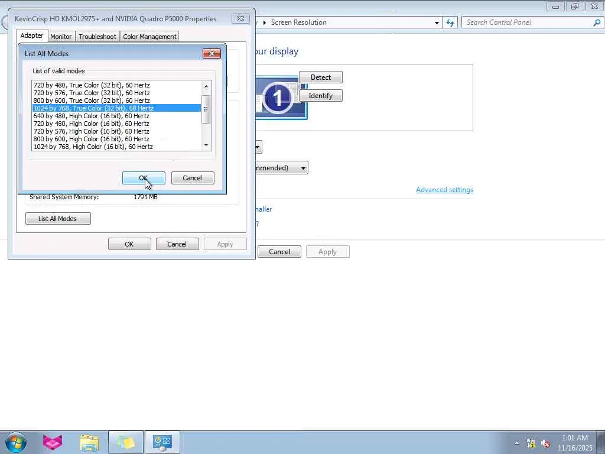Select 720 by 480 True Color mode
Viewport: 605px width, 454px height.
click(116, 85)
